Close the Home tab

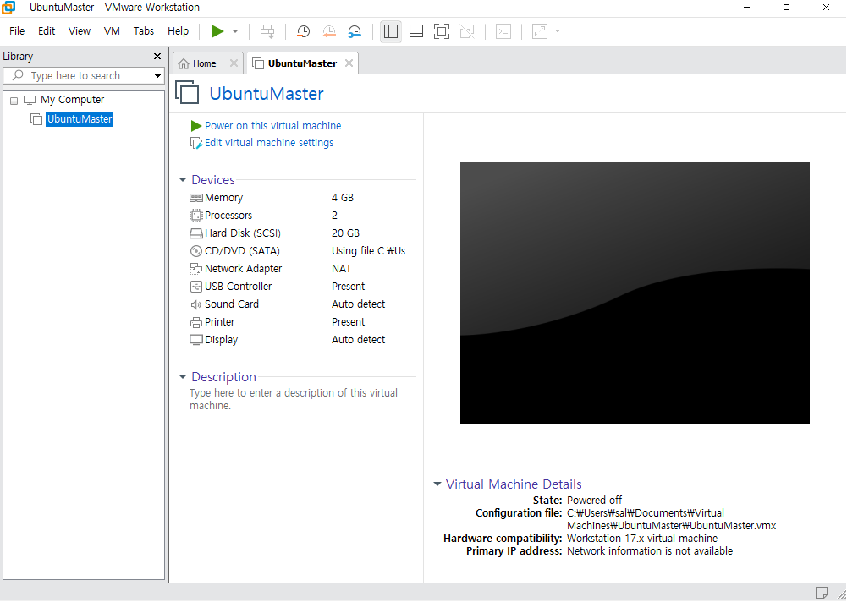234,63
